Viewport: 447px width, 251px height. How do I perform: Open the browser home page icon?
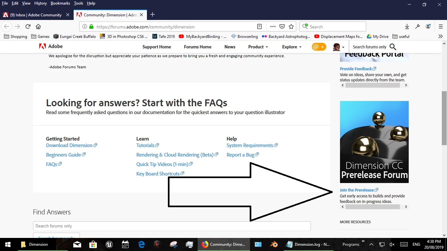38,26
